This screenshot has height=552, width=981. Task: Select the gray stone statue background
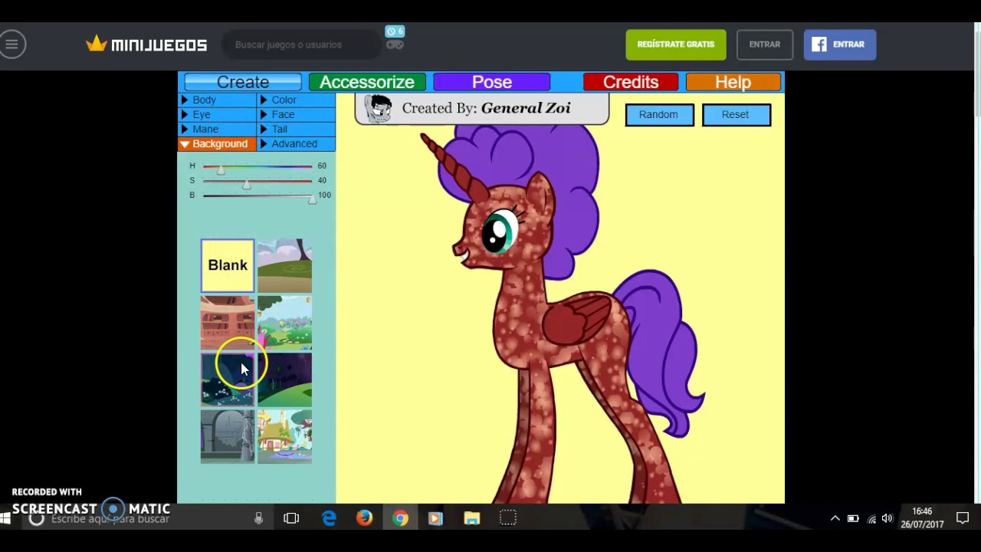(x=228, y=435)
